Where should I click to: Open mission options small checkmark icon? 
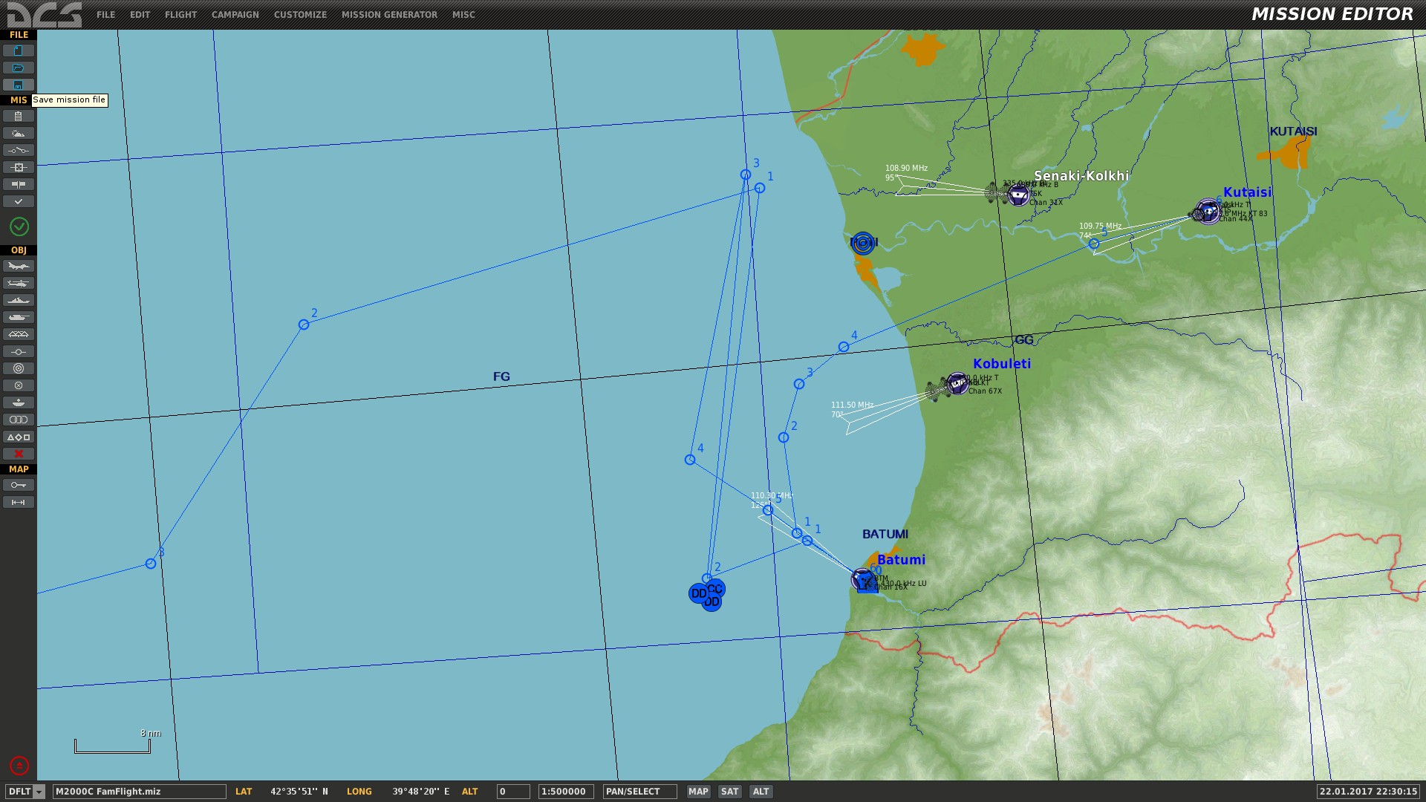point(19,201)
